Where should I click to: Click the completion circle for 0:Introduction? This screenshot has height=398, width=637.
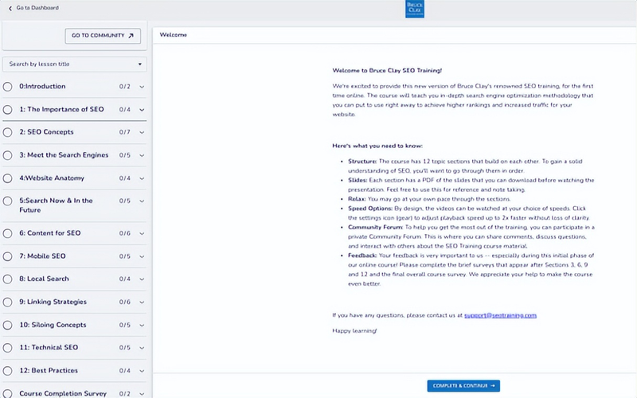[8, 87]
